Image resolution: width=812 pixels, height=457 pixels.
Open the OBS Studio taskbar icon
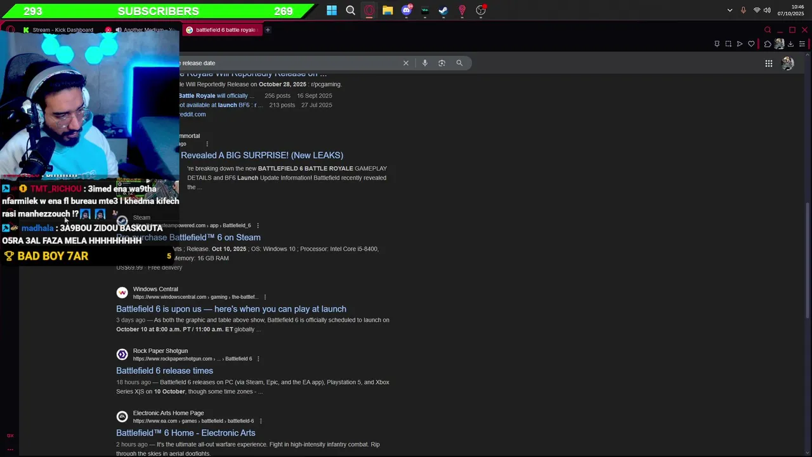[481, 10]
